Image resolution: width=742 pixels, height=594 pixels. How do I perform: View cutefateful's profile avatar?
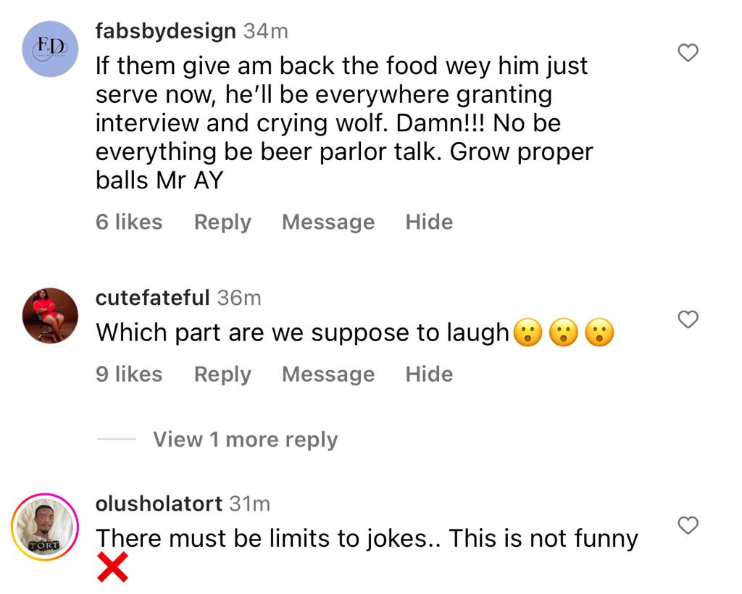coord(49,317)
